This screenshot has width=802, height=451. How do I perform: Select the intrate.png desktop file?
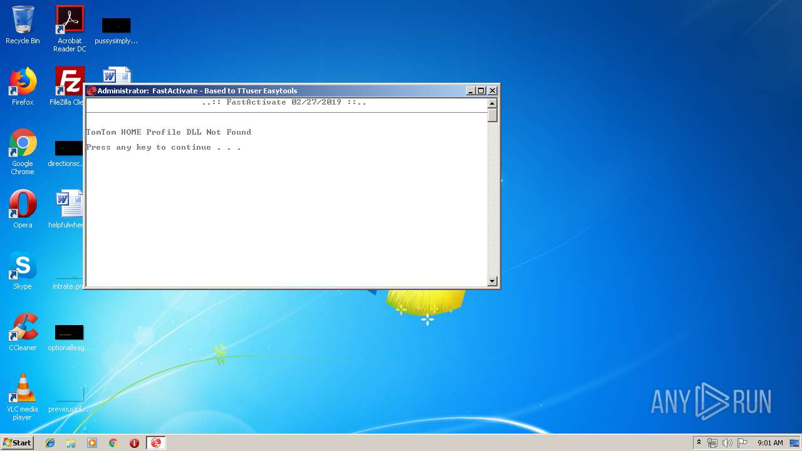[68, 282]
